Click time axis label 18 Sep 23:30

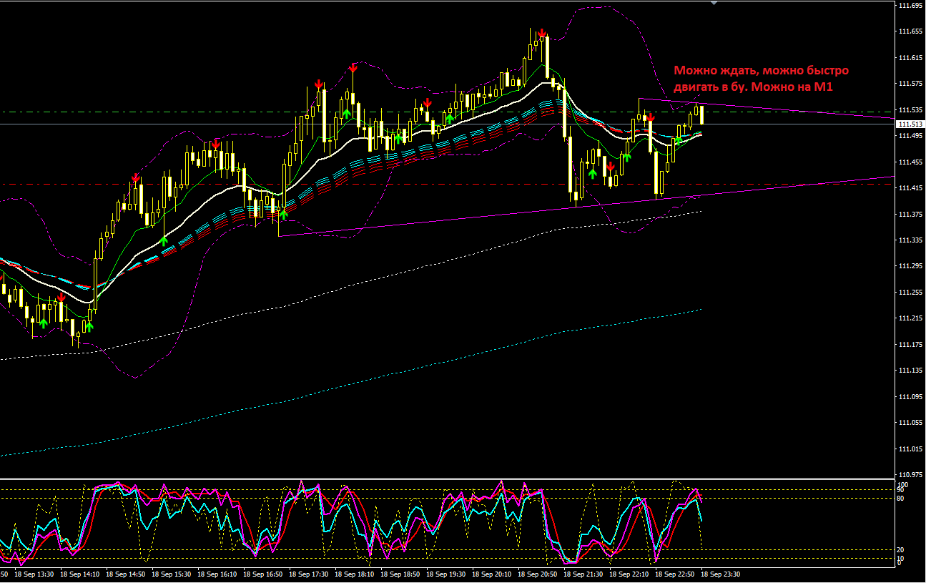[x=721, y=574]
